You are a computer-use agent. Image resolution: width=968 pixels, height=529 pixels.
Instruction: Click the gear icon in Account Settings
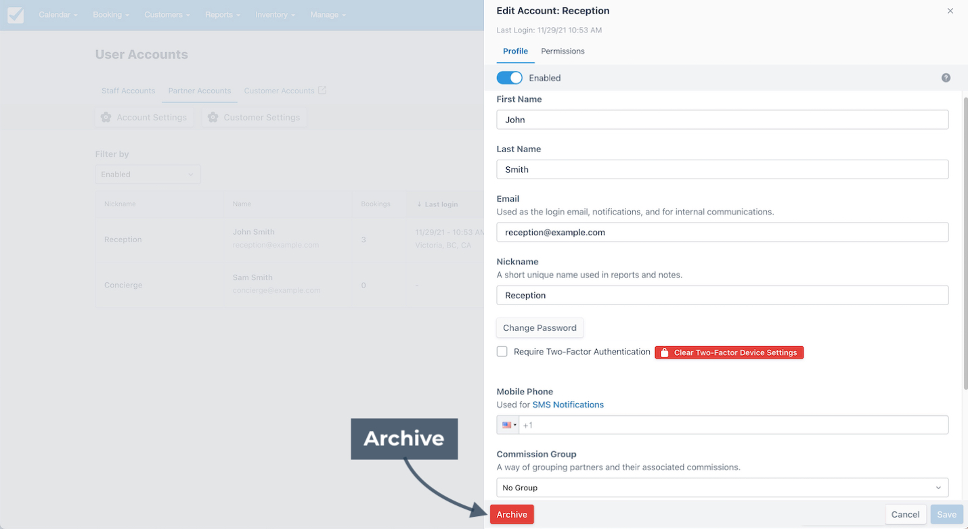(x=106, y=117)
